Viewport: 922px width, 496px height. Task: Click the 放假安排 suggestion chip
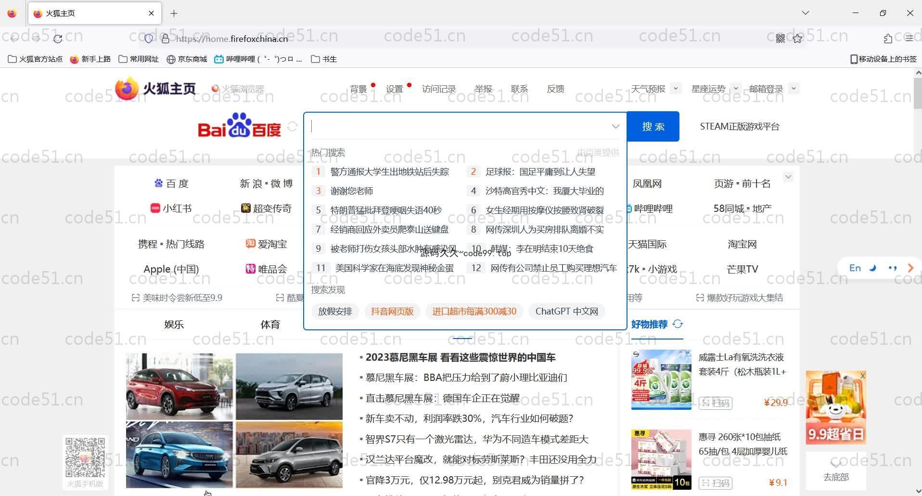tap(335, 311)
